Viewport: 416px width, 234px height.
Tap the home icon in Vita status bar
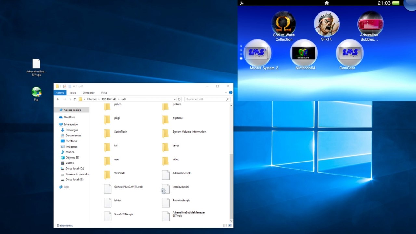click(x=327, y=3)
